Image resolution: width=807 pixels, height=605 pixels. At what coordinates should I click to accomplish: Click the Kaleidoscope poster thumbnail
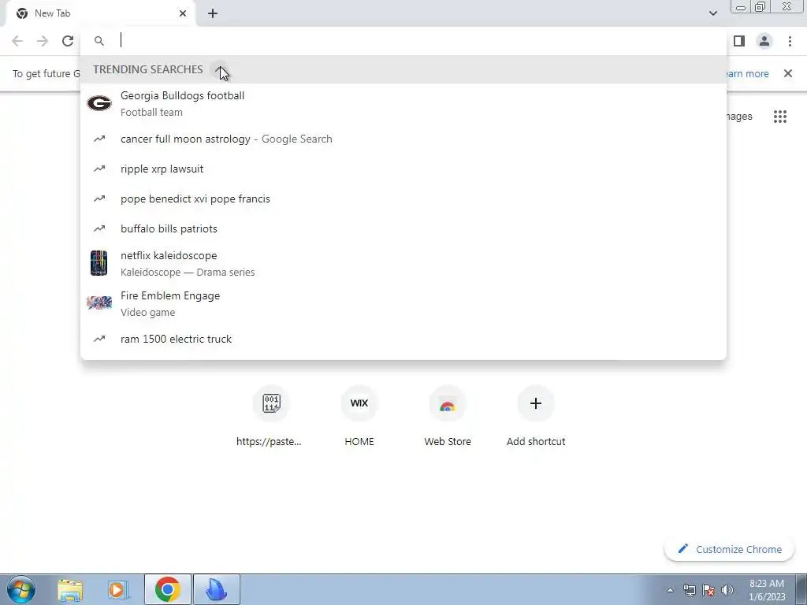99,263
